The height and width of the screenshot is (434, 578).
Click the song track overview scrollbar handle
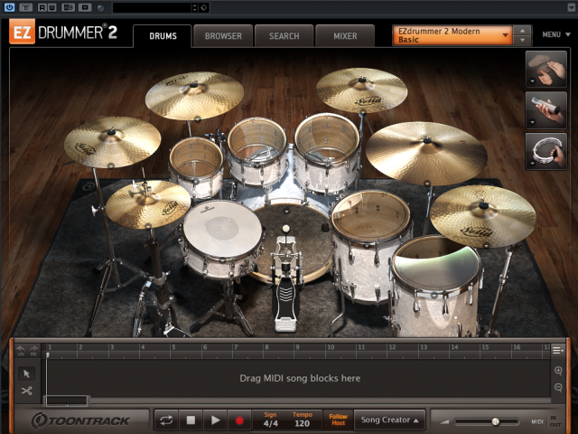tap(67, 401)
